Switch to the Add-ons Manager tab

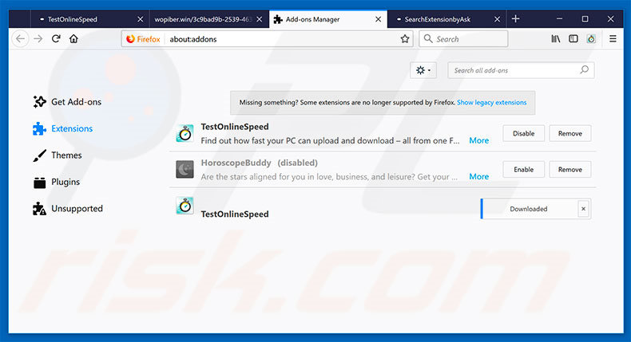point(328,19)
